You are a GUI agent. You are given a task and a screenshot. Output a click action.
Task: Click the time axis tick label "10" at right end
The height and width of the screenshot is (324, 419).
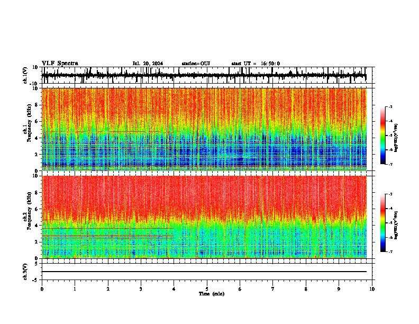tap(372, 289)
